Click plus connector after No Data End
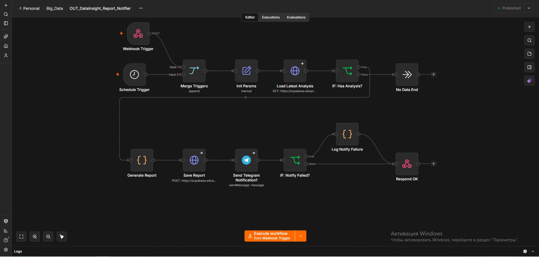The height and width of the screenshot is (257, 539). [x=434, y=74]
